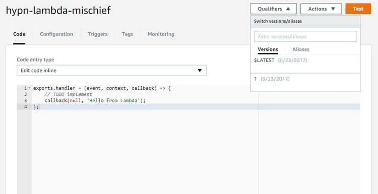Select the Code tab
Screen dimensions: 378x194
[x=19, y=34]
